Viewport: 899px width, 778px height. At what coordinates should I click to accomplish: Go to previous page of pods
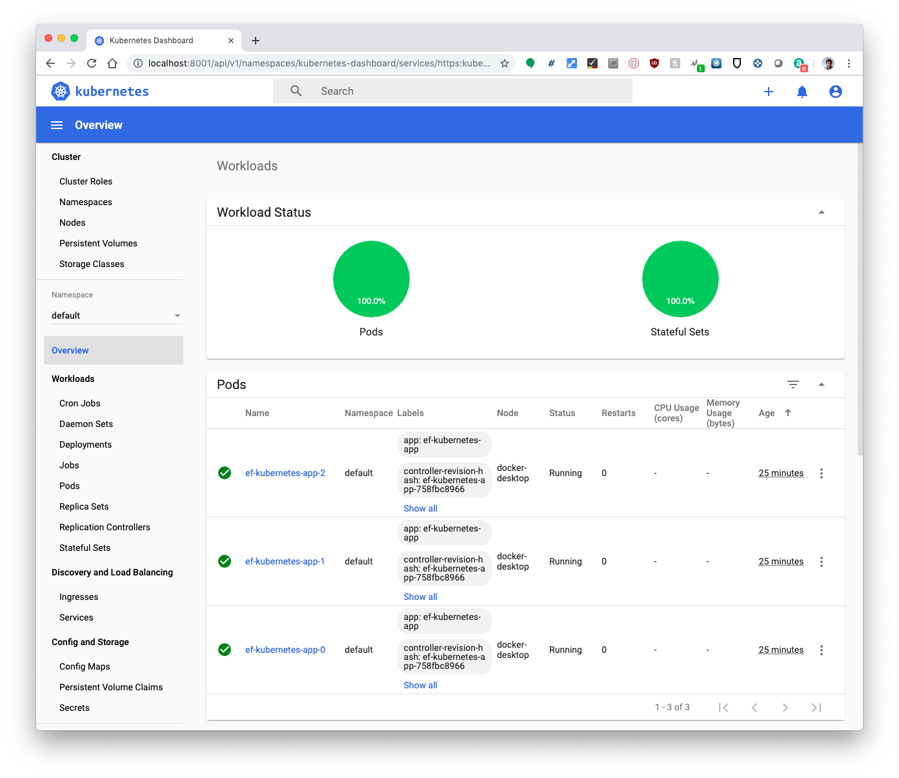(754, 708)
